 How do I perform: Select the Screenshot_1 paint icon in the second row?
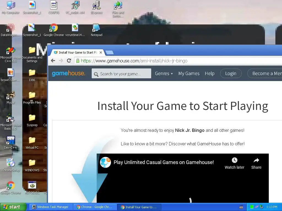[32, 30]
